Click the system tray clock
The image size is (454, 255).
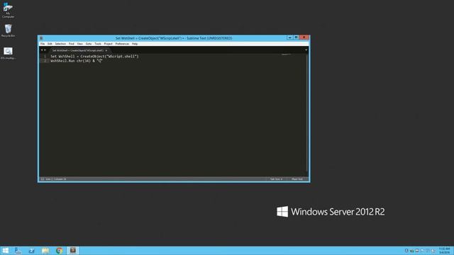coord(444,251)
